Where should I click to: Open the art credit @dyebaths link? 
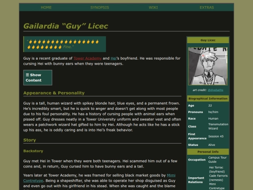(x=216, y=90)
